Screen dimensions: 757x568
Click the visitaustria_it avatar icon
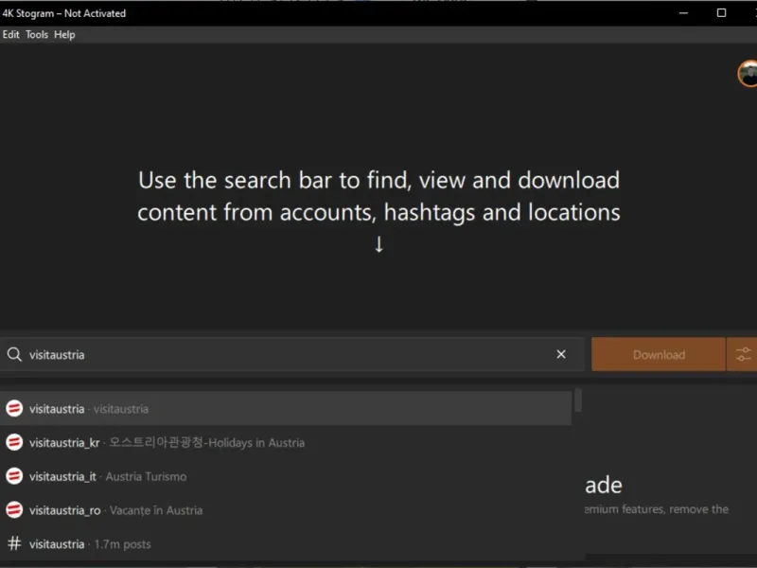coord(14,476)
